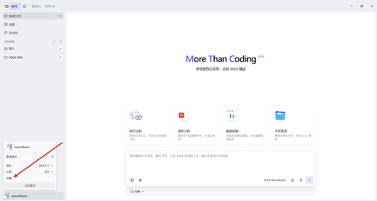Click the avatar in the bottom profile bar
This screenshot has height=201, width=377.
coord(7,196)
